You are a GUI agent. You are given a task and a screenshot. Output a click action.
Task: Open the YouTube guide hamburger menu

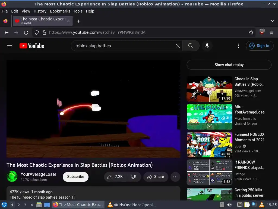(x=10, y=46)
